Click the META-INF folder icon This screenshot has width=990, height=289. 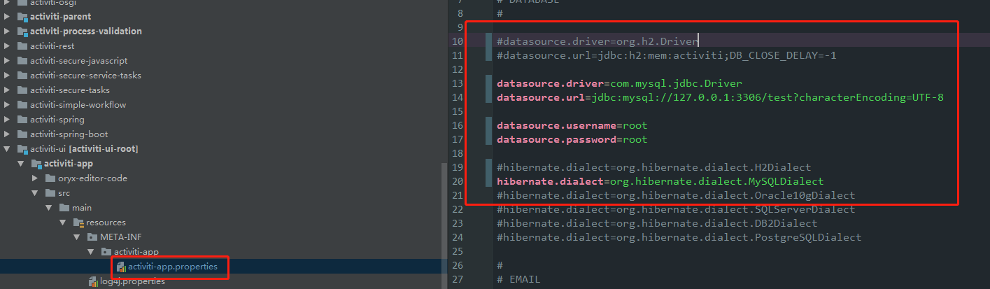point(92,237)
